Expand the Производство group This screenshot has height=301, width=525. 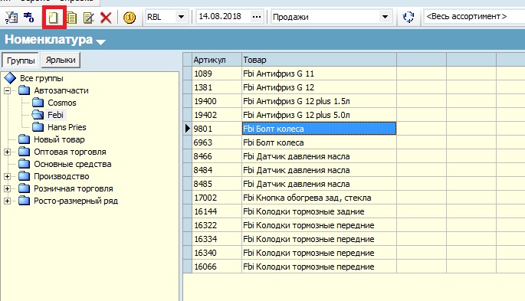(7, 177)
